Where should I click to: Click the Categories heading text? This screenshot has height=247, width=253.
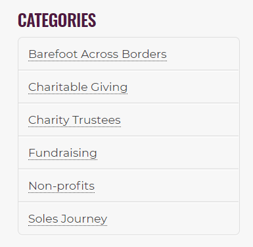click(x=57, y=20)
